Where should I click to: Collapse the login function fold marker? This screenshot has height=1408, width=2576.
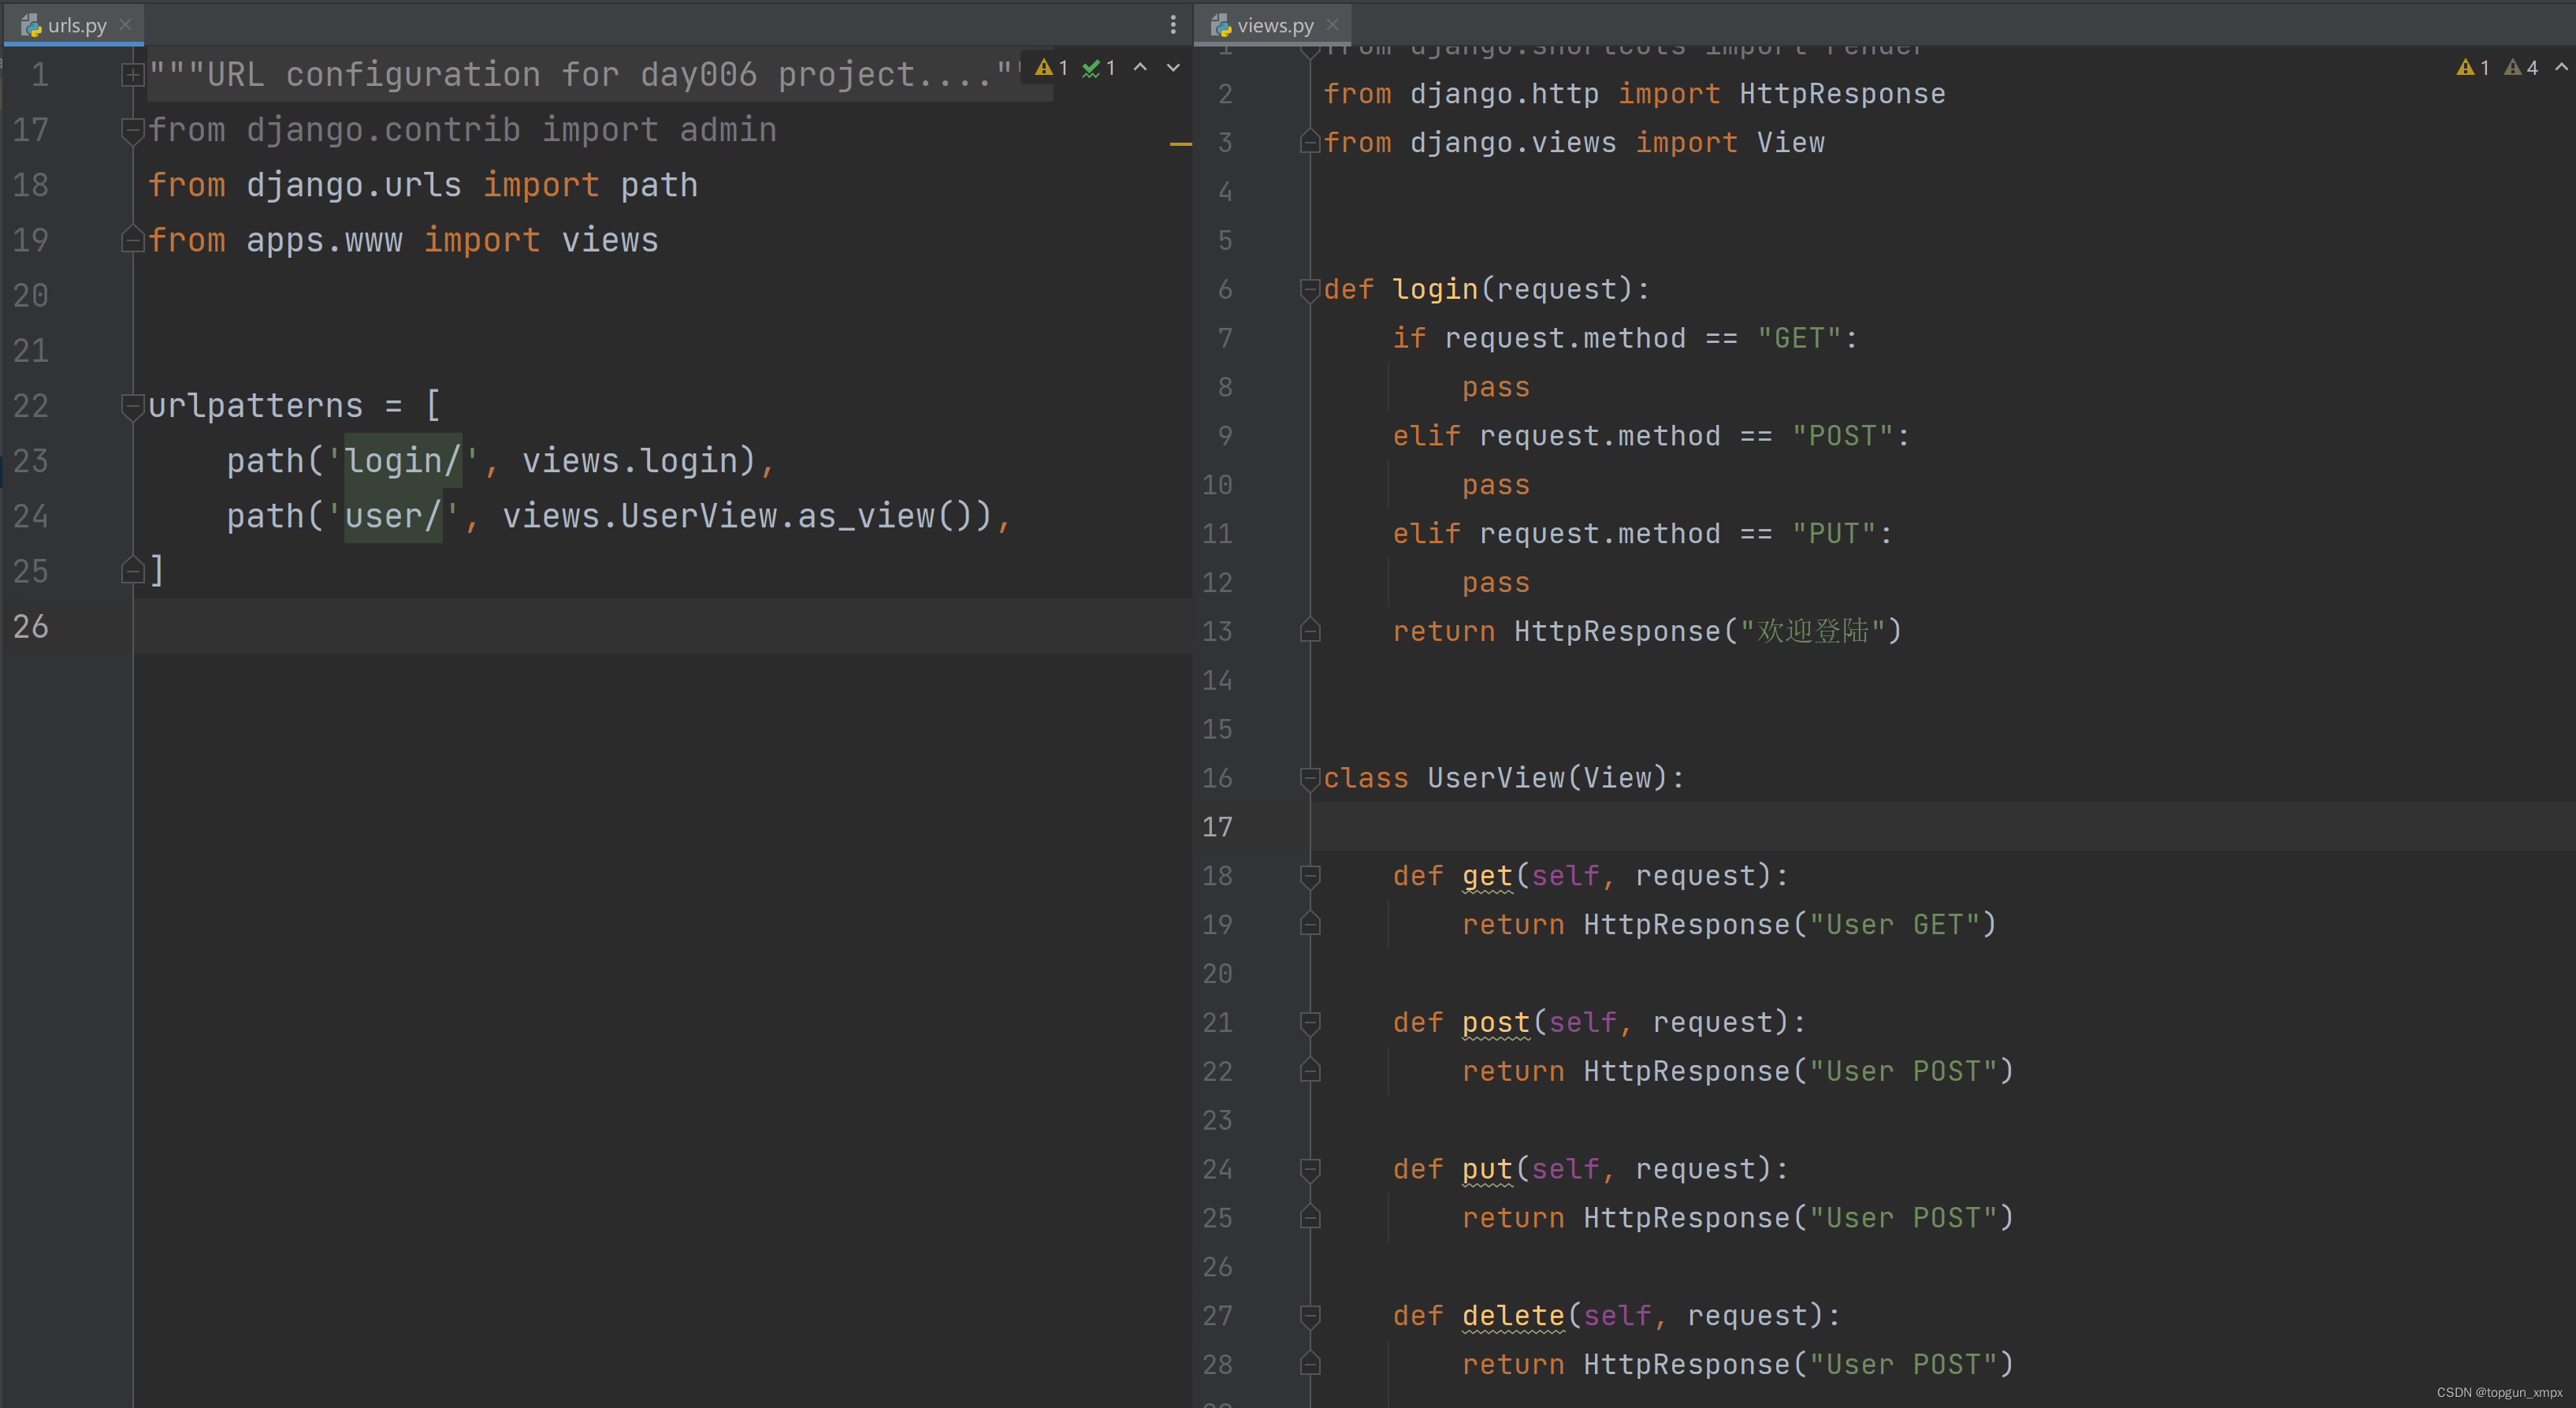click(1309, 289)
